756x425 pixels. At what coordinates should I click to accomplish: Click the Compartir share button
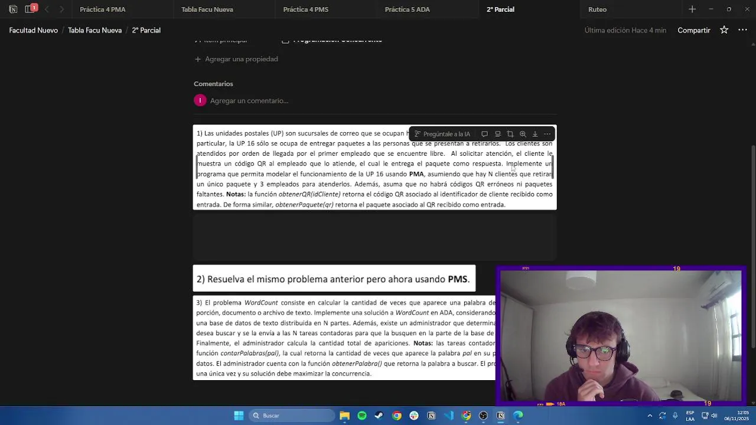coord(694,30)
